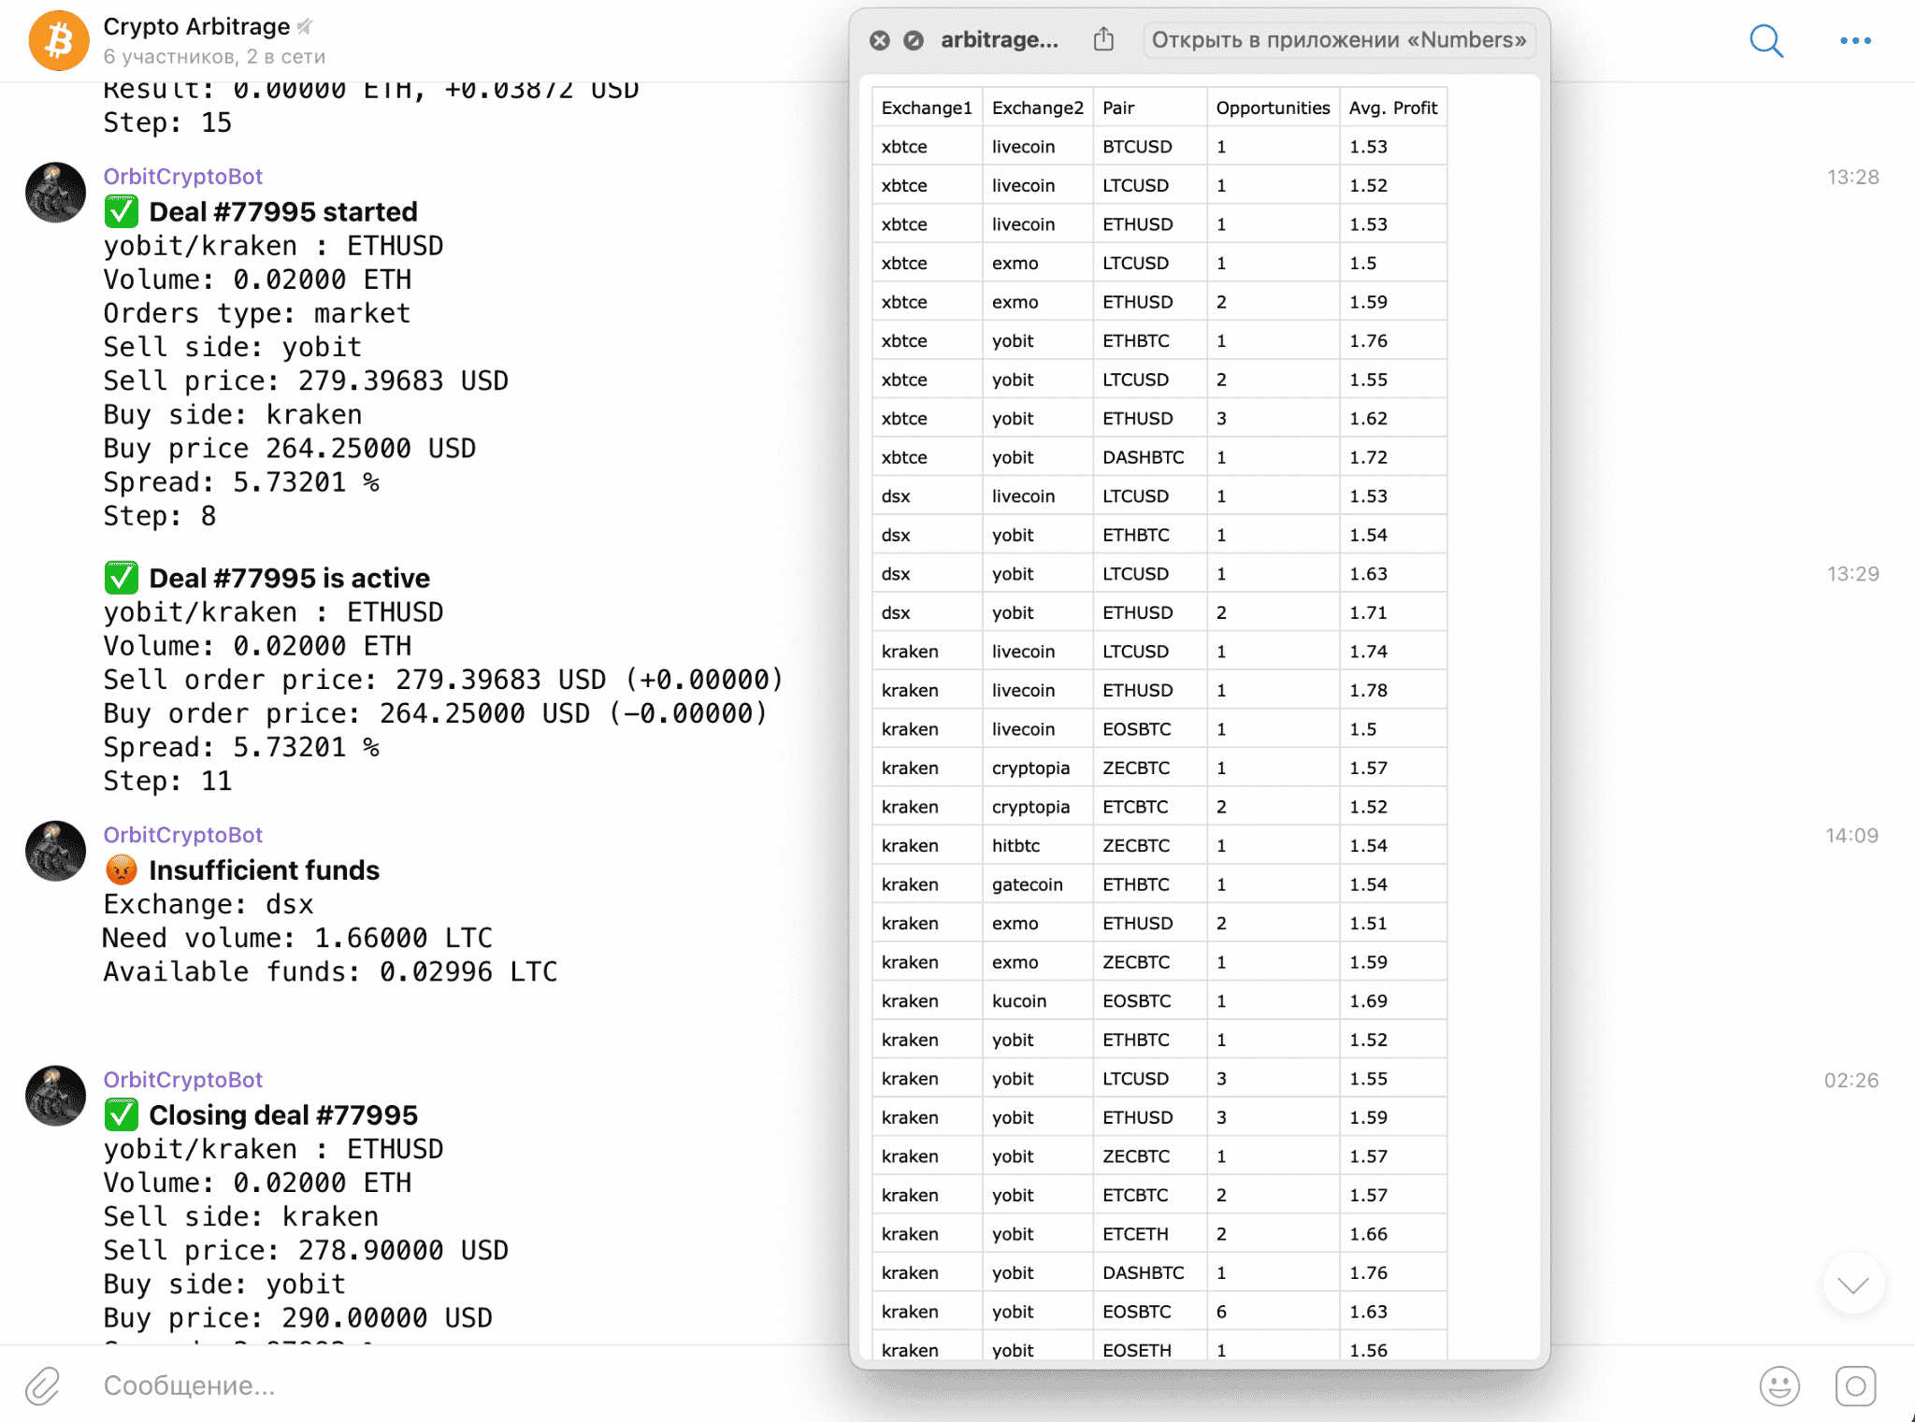Viewport: 1915px width, 1422px height.
Task: Click the 'Insufficient funds' message heading
Action: coord(265,870)
